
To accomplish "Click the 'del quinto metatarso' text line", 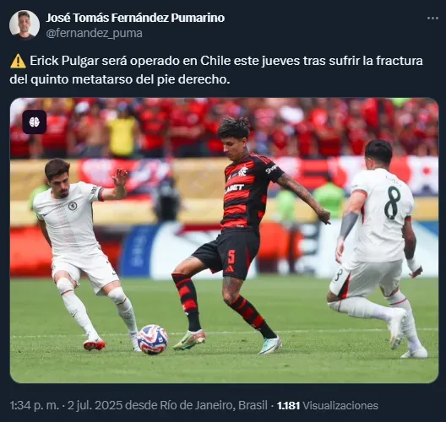I will point(120,79).
